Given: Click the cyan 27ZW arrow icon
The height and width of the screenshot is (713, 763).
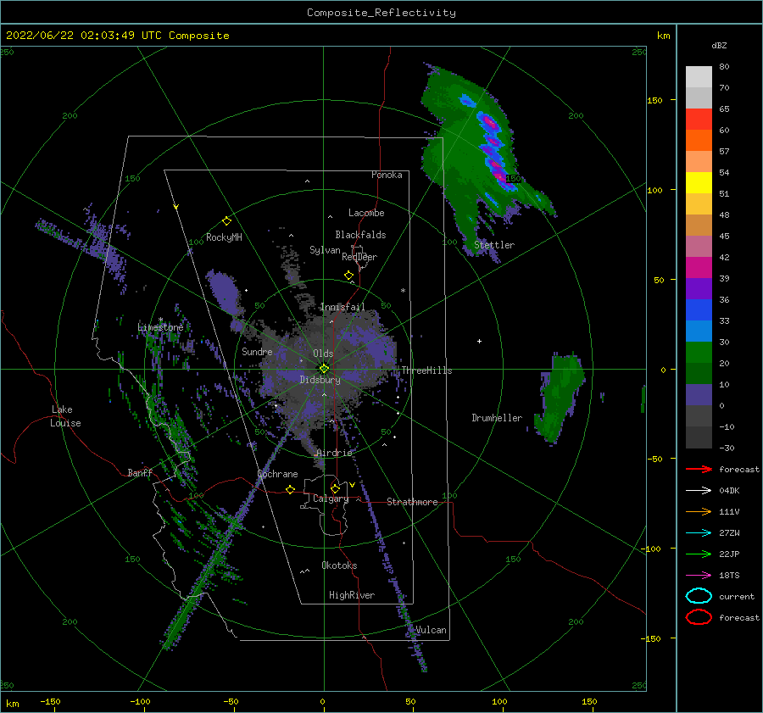Looking at the screenshot, I should (x=699, y=533).
